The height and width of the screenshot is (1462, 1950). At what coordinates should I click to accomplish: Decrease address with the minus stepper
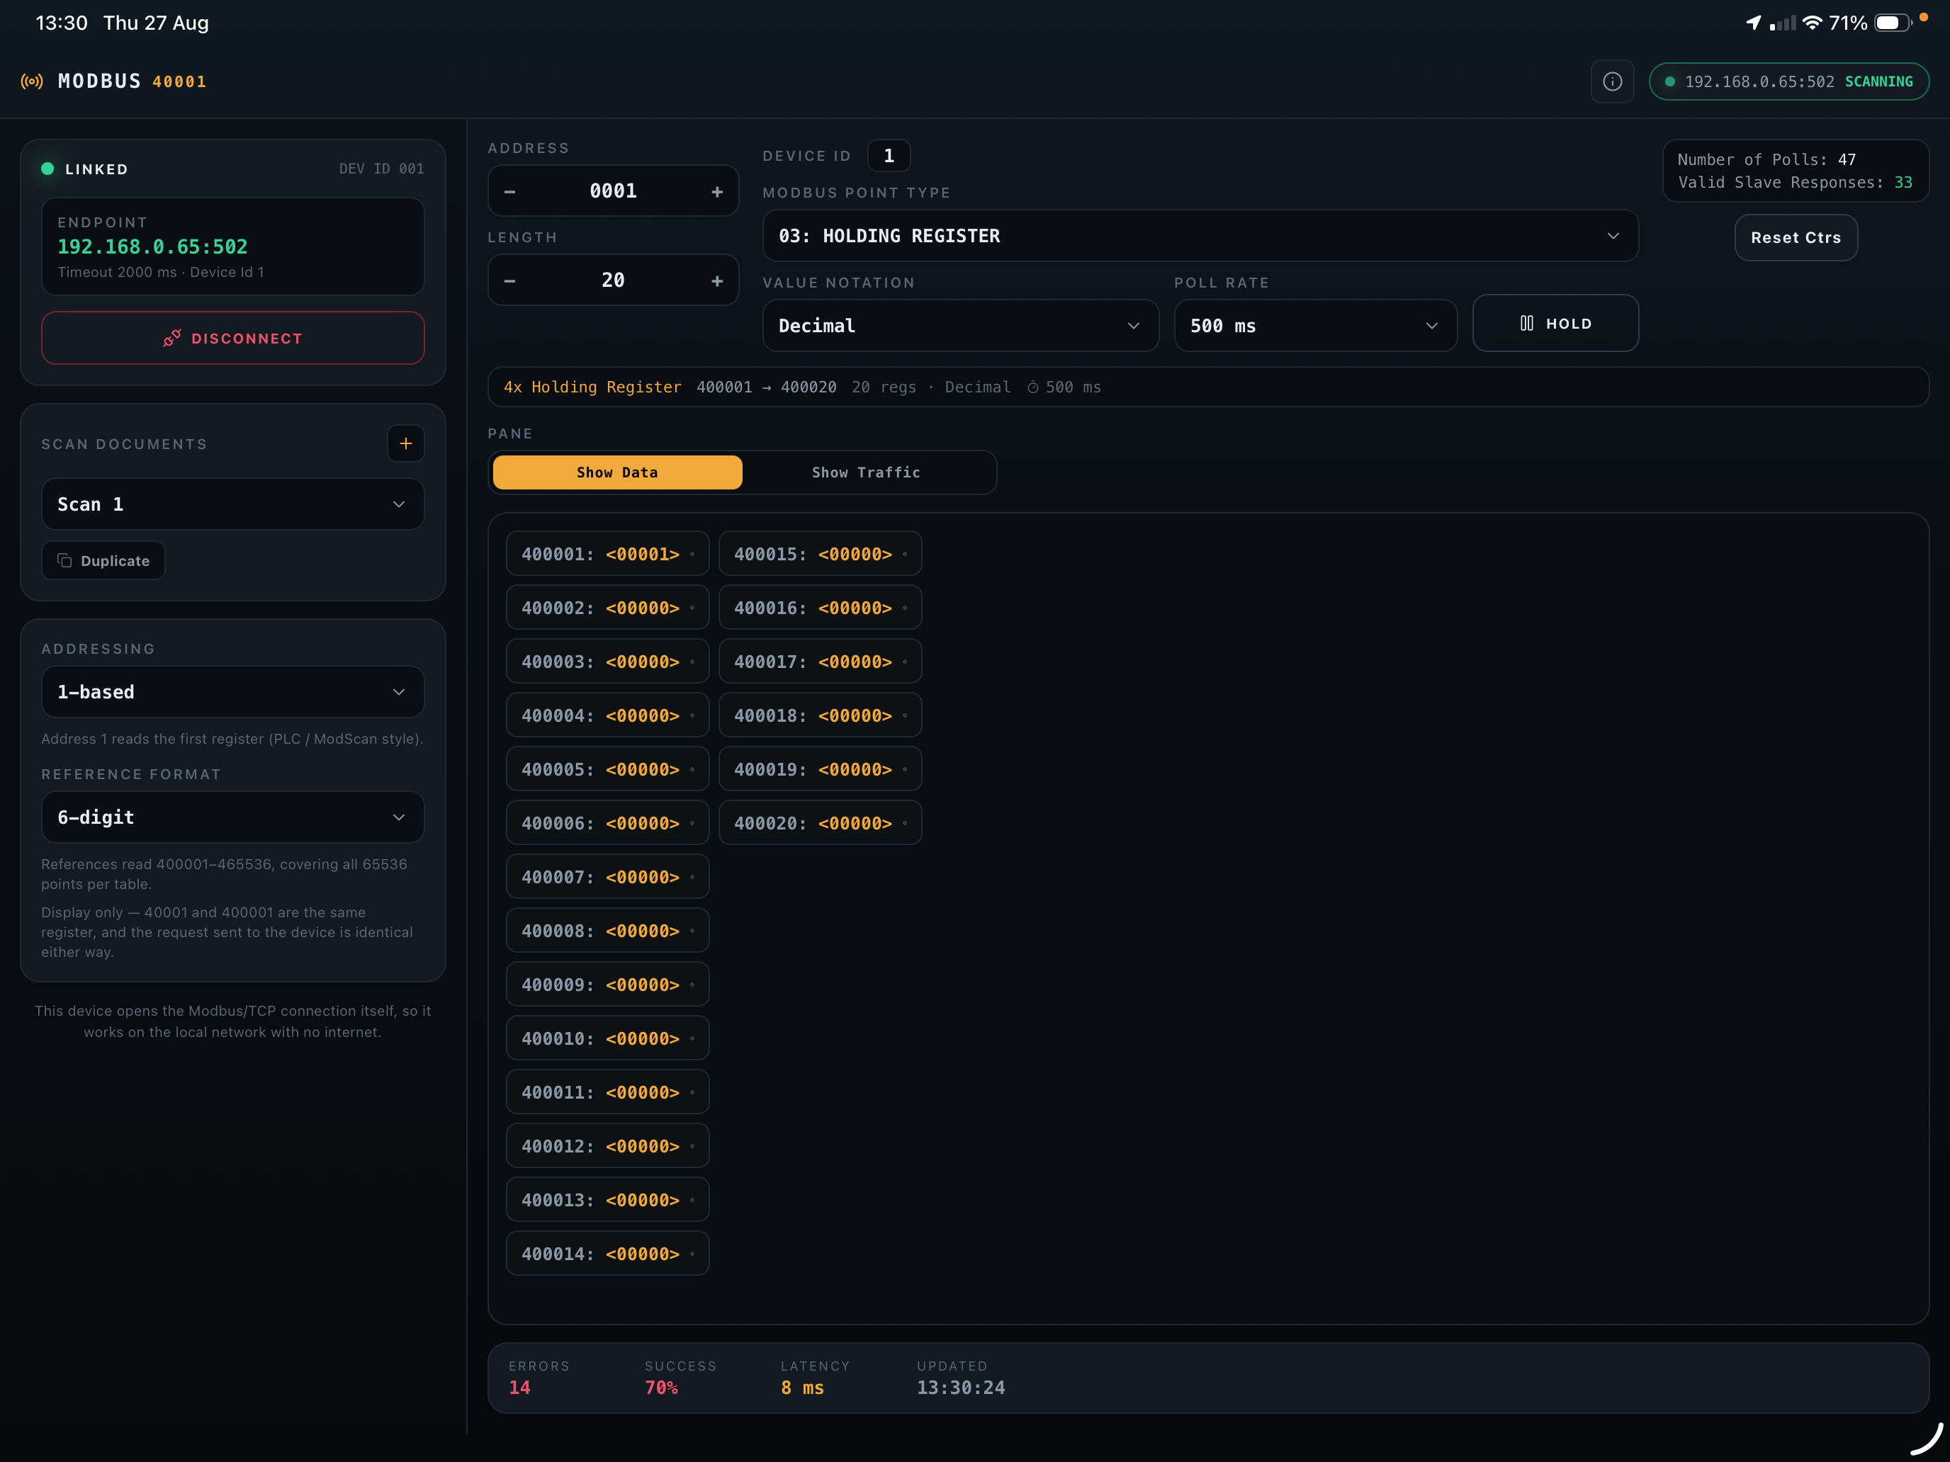pos(509,191)
